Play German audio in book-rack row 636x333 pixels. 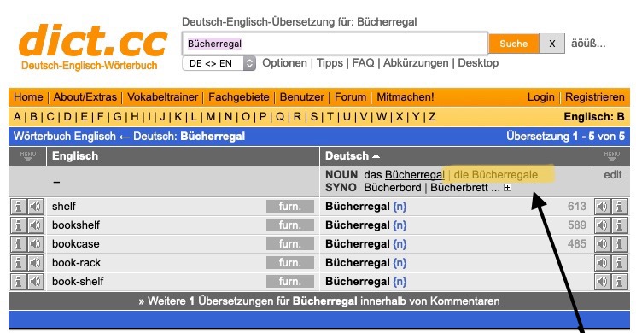603,263
